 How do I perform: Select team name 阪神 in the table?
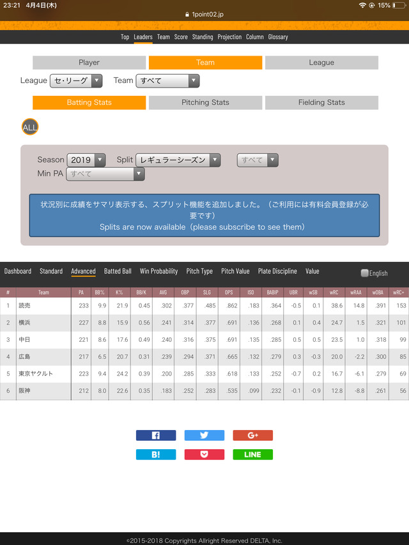[x=24, y=390]
